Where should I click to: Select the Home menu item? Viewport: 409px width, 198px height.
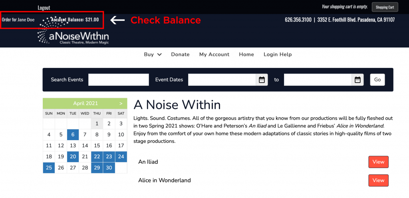246,54
